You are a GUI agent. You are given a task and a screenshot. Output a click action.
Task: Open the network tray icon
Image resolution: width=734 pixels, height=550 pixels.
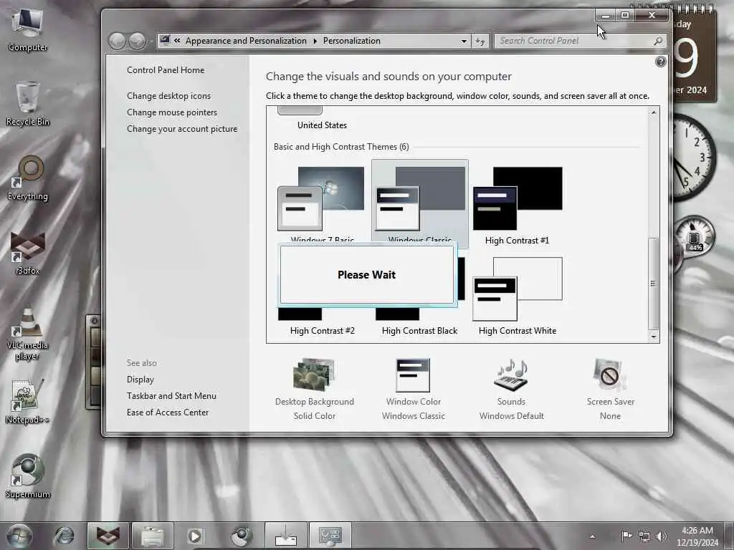644,536
